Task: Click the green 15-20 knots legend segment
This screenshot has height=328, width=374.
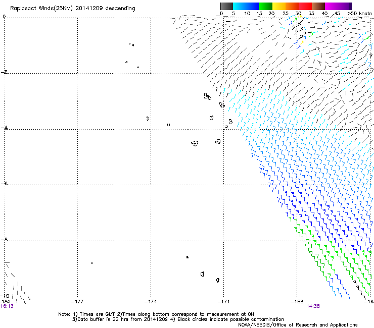Action: point(266,6)
